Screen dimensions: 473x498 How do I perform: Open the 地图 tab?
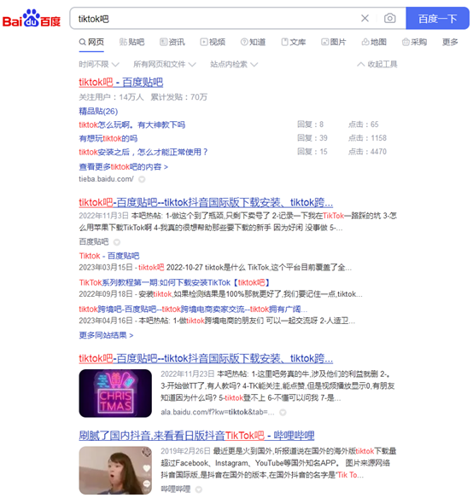pyautogui.click(x=374, y=42)
